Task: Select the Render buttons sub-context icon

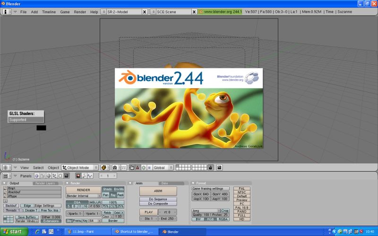Action: [x=78, y=176]
